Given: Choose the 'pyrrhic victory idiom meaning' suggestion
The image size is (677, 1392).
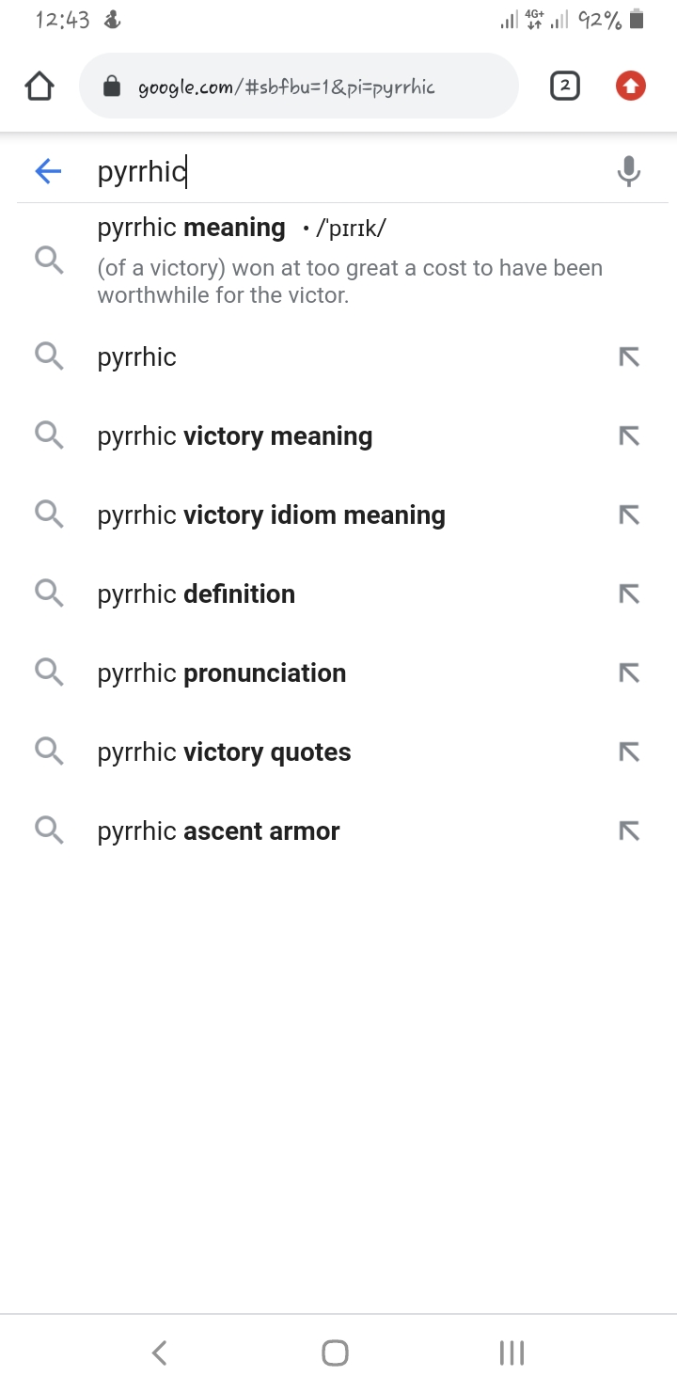Looking at the screenshot, I should tap(271, 515).
